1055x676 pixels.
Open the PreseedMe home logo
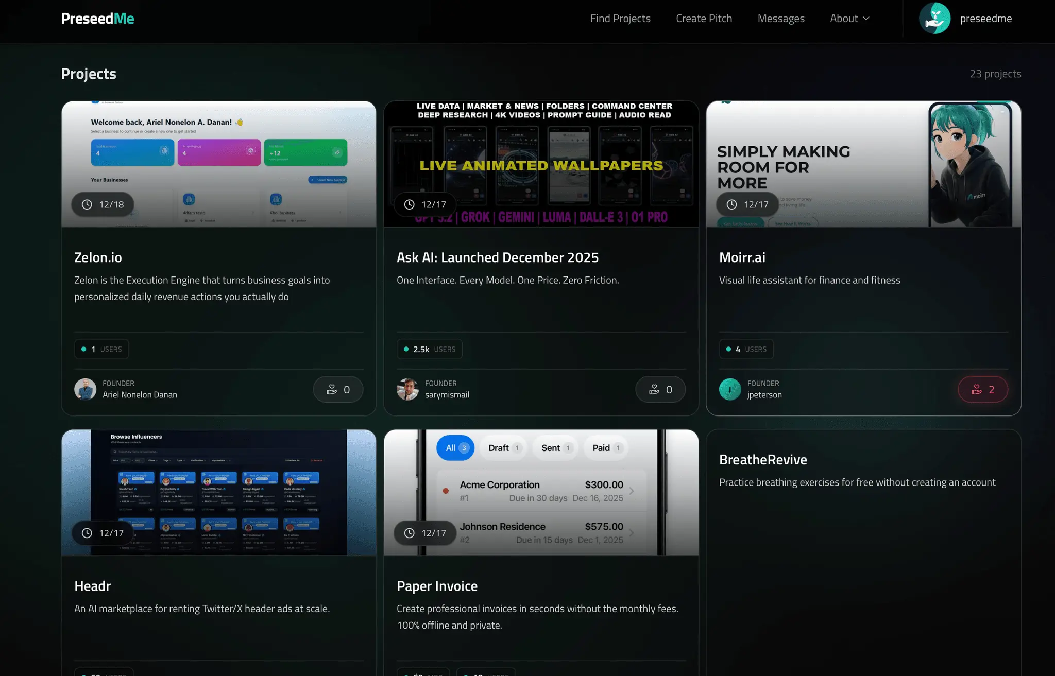[x=97, y=19]
